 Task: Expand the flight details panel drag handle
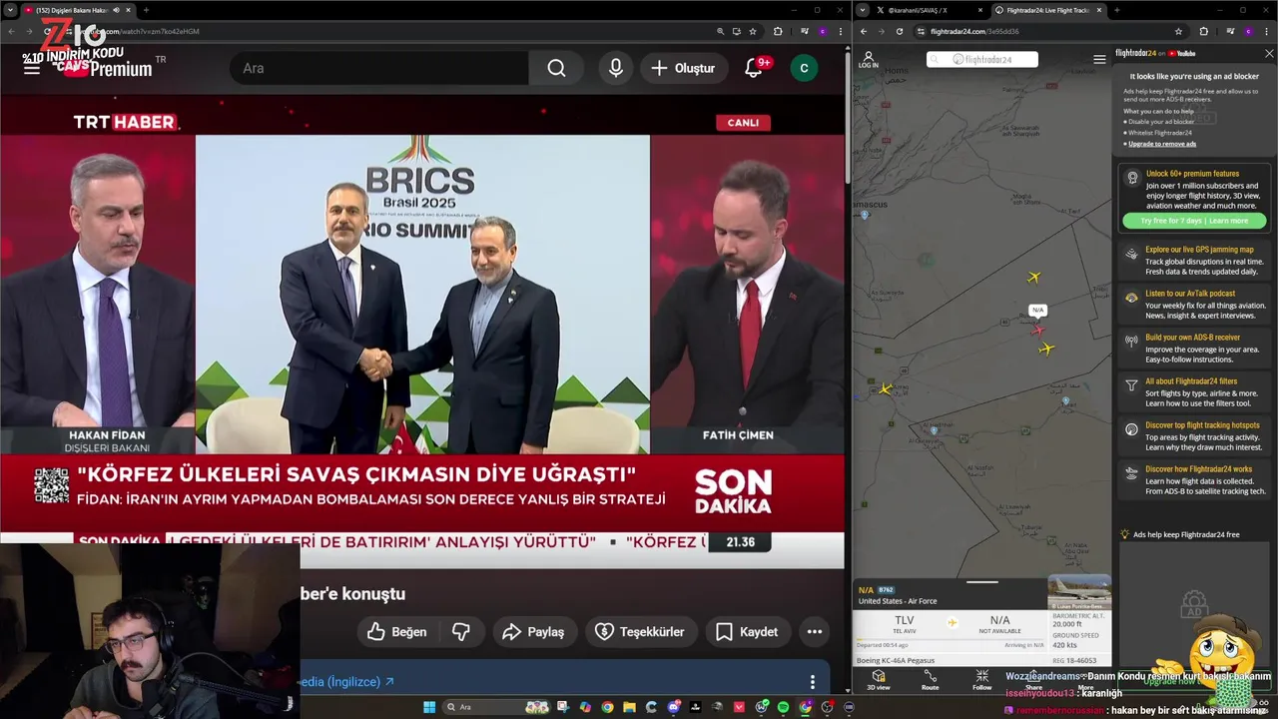click(982, 582)
